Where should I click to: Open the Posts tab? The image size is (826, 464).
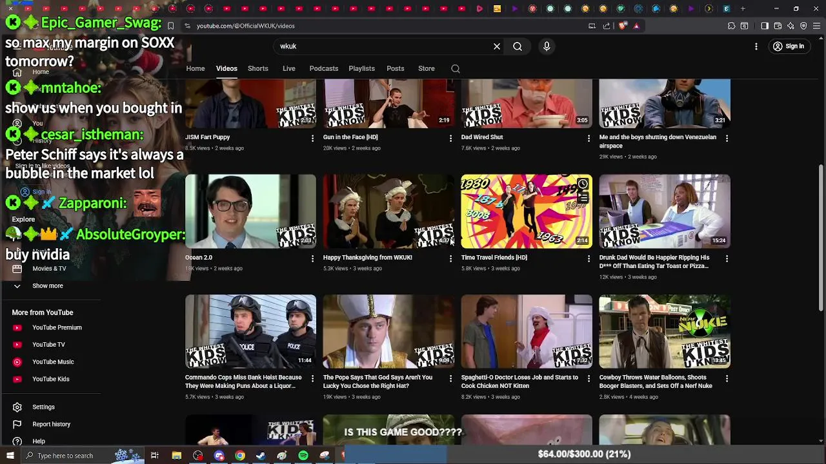tap(396, 68)
